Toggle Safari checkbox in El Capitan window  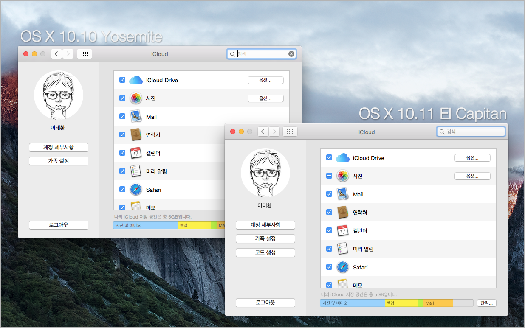(329, 267)
